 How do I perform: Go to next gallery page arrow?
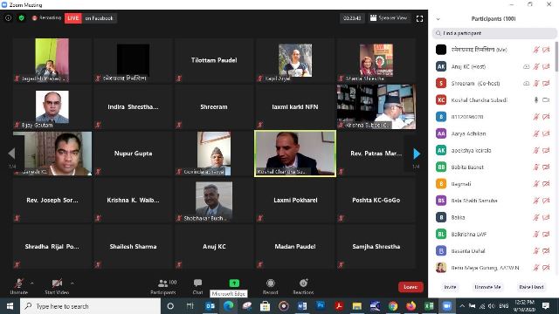tap(417, 154)
